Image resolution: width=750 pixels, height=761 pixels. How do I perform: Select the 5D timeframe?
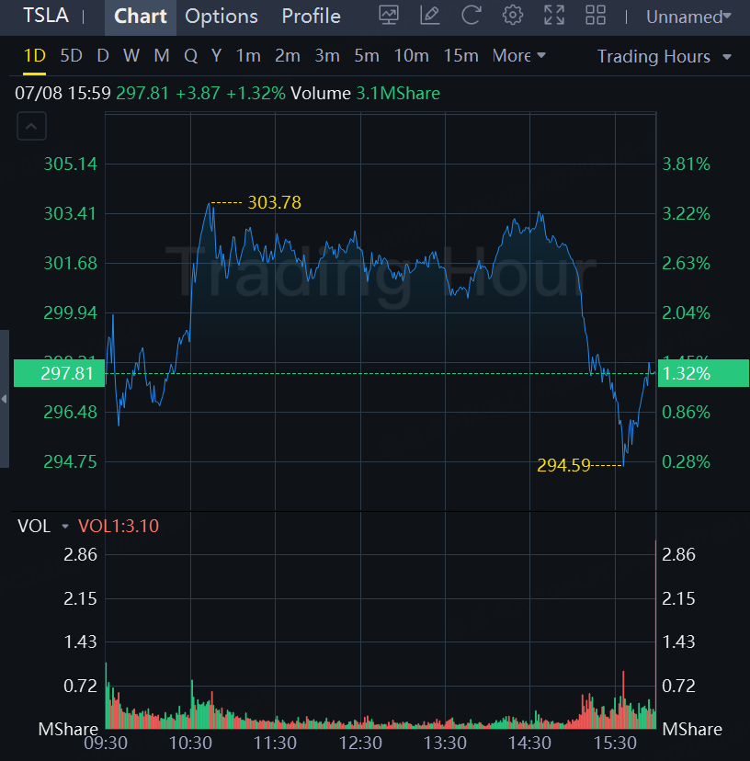point(71,56)
